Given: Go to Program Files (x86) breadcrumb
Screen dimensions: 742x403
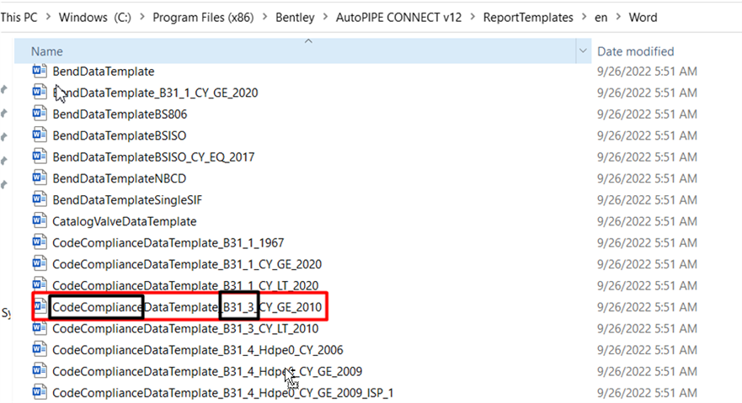Looking at the screenshot, I should 203,18.
